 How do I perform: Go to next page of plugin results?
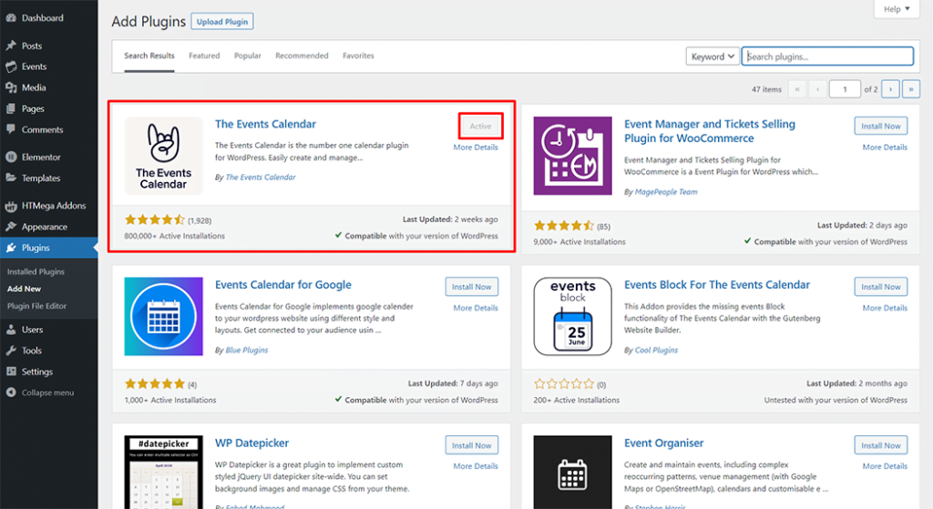tap(890, 89)
